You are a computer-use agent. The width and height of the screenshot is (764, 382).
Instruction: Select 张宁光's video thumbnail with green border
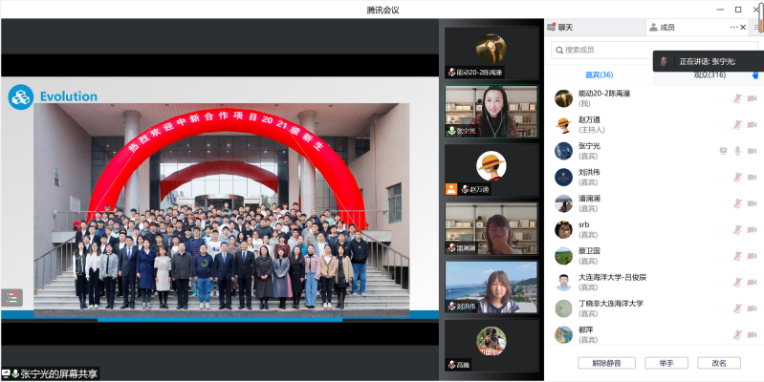491,112
